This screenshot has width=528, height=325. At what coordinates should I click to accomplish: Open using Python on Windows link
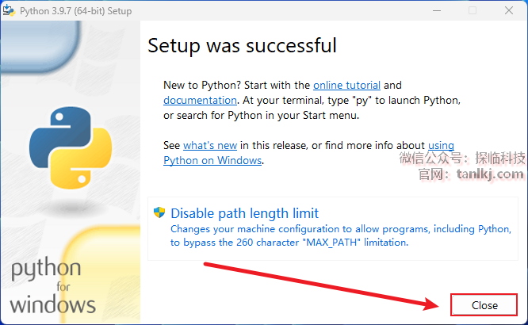coord(212,160)
